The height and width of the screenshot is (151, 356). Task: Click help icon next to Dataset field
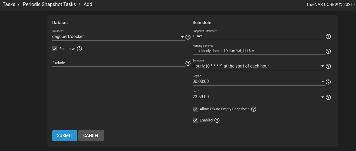point(188,37)
